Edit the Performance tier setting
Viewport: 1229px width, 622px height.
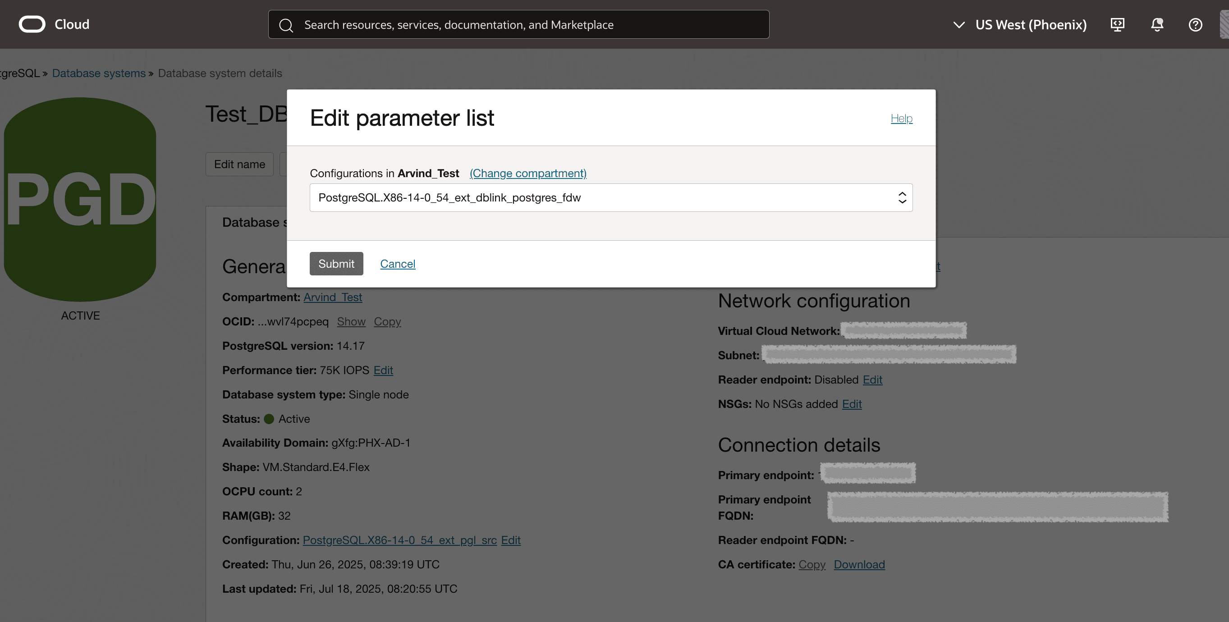coord(383,370)
